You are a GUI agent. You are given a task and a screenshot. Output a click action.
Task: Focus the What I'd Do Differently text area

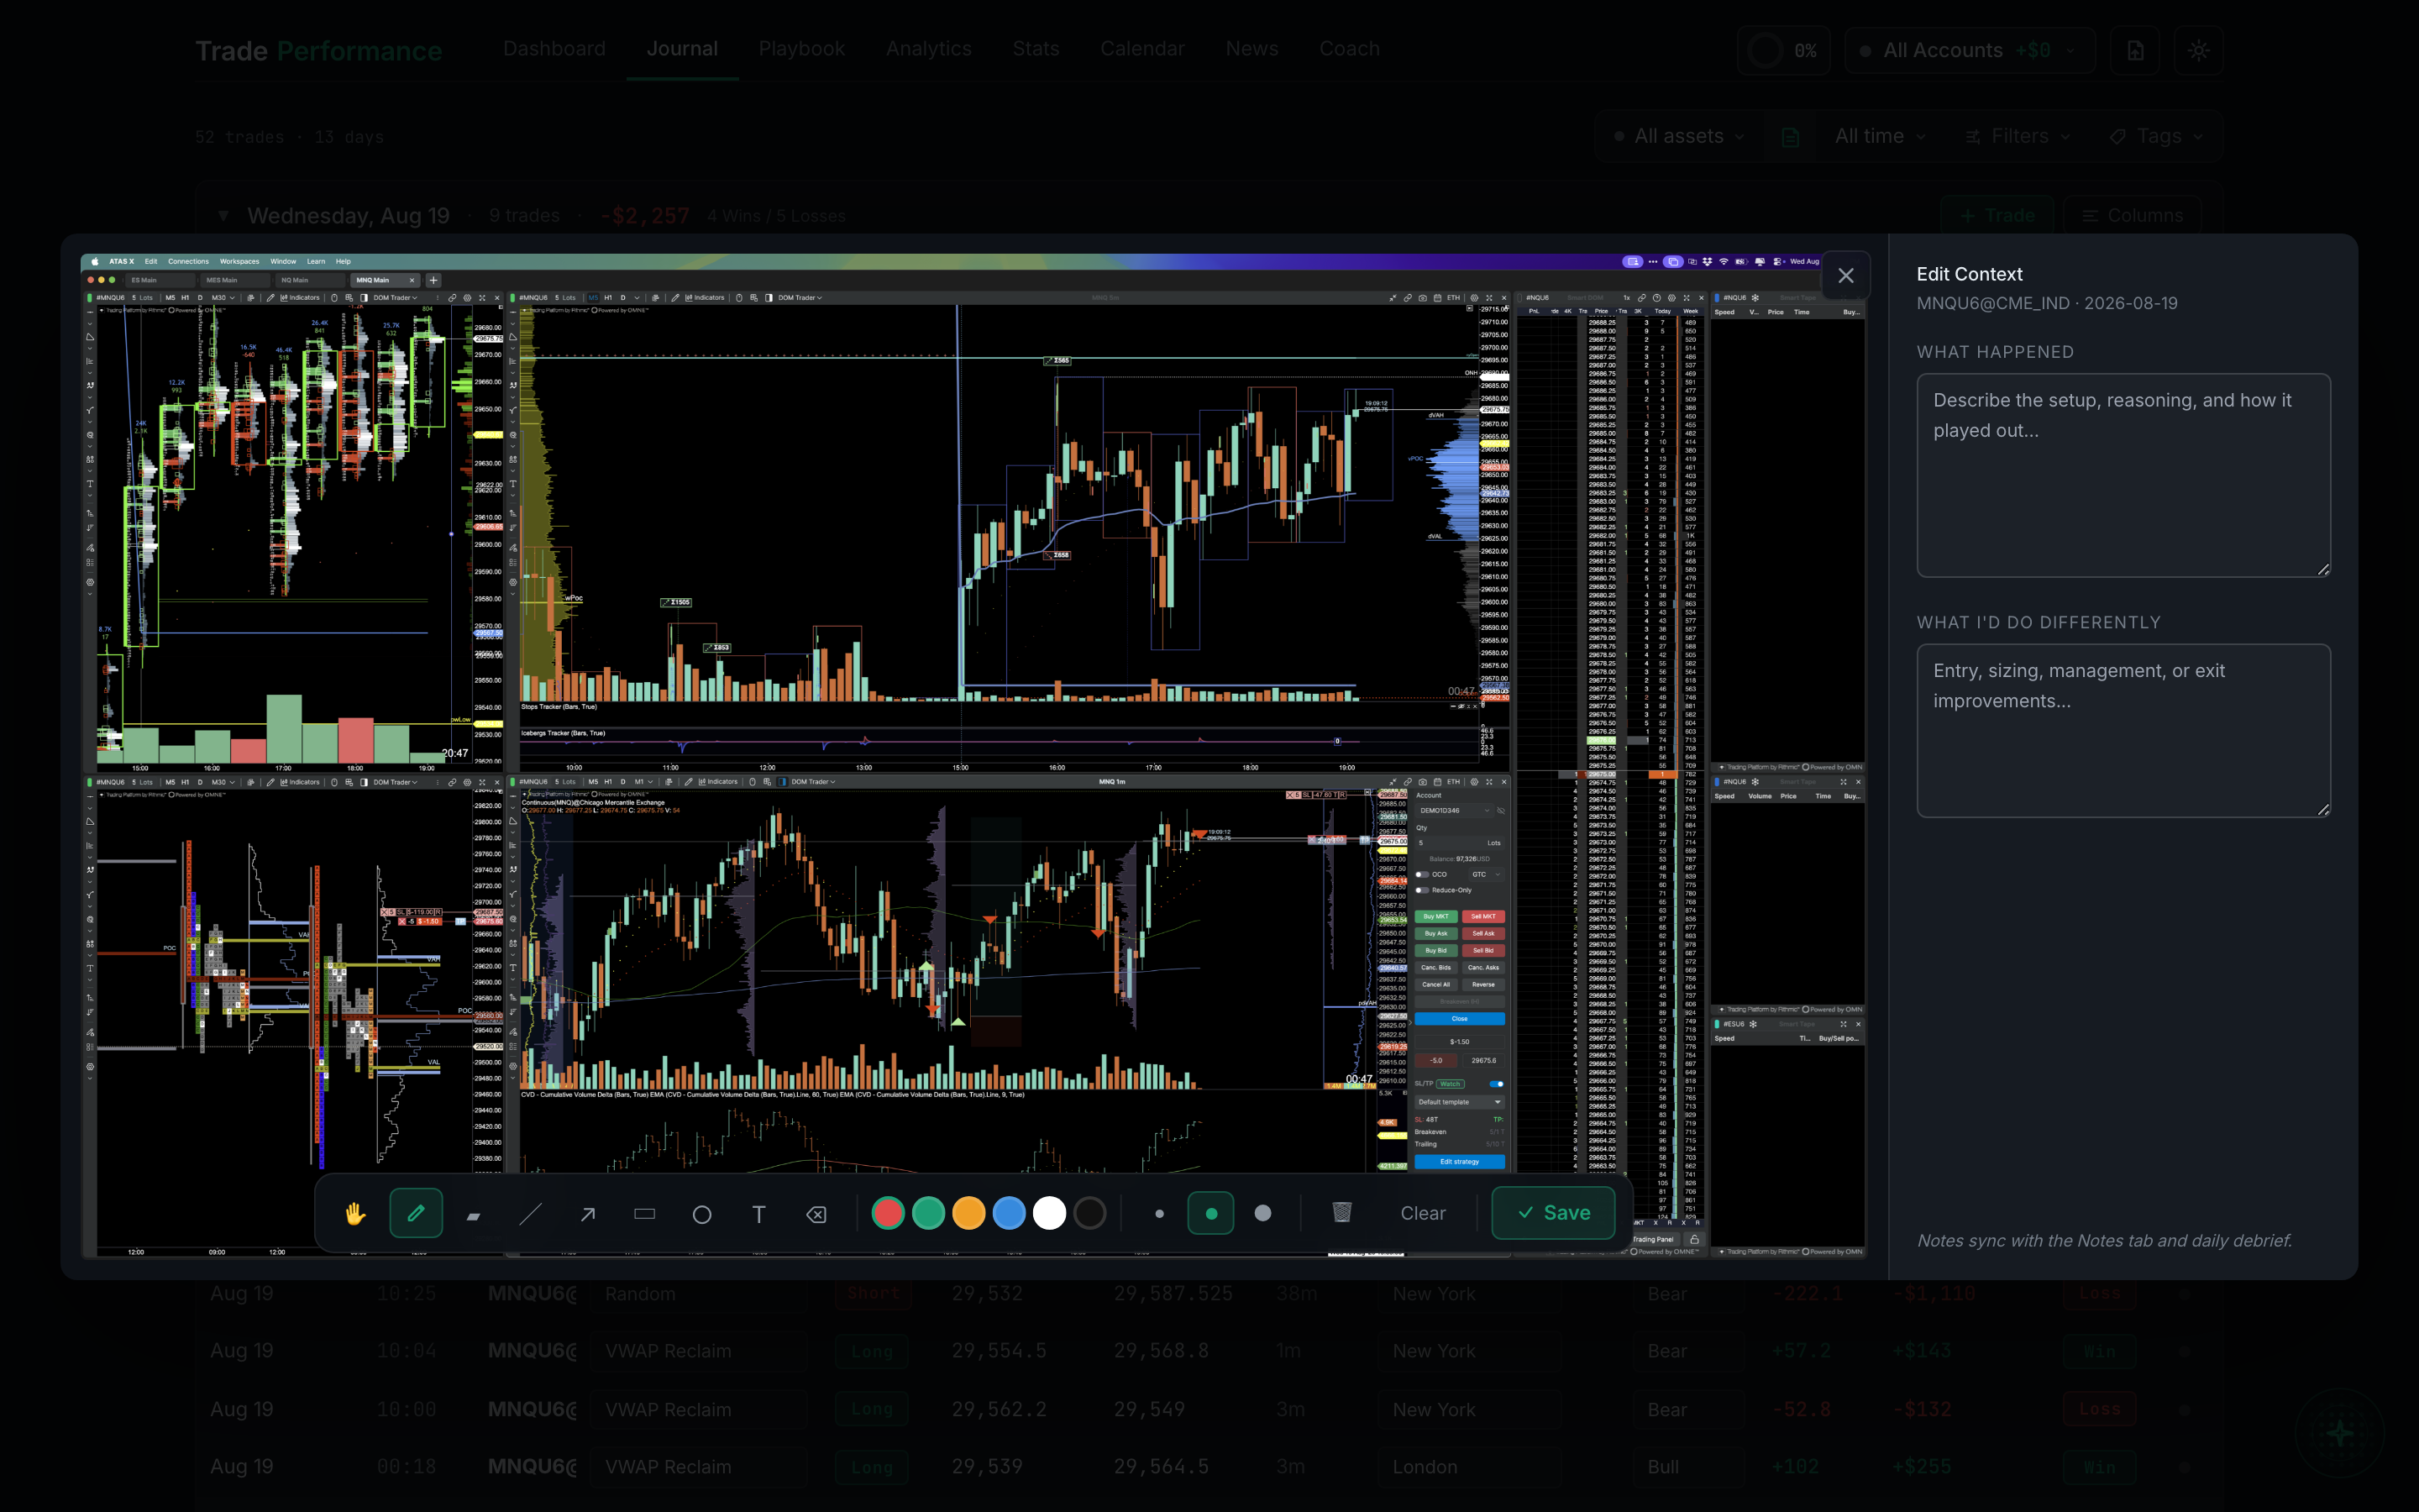2124,731
